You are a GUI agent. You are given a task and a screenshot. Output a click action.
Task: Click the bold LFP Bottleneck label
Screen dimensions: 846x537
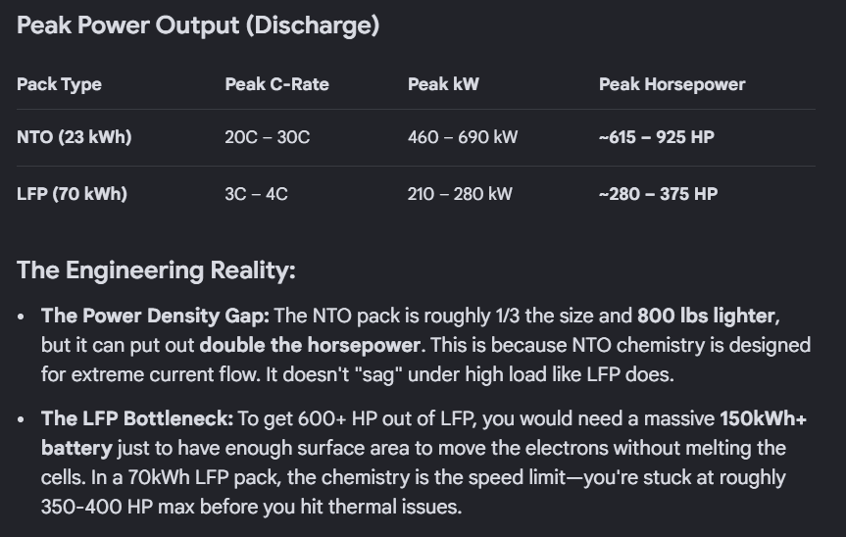coord(137,419)
